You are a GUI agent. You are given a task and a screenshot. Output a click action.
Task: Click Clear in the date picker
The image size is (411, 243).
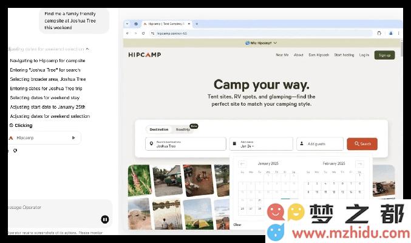coord(237,225)
